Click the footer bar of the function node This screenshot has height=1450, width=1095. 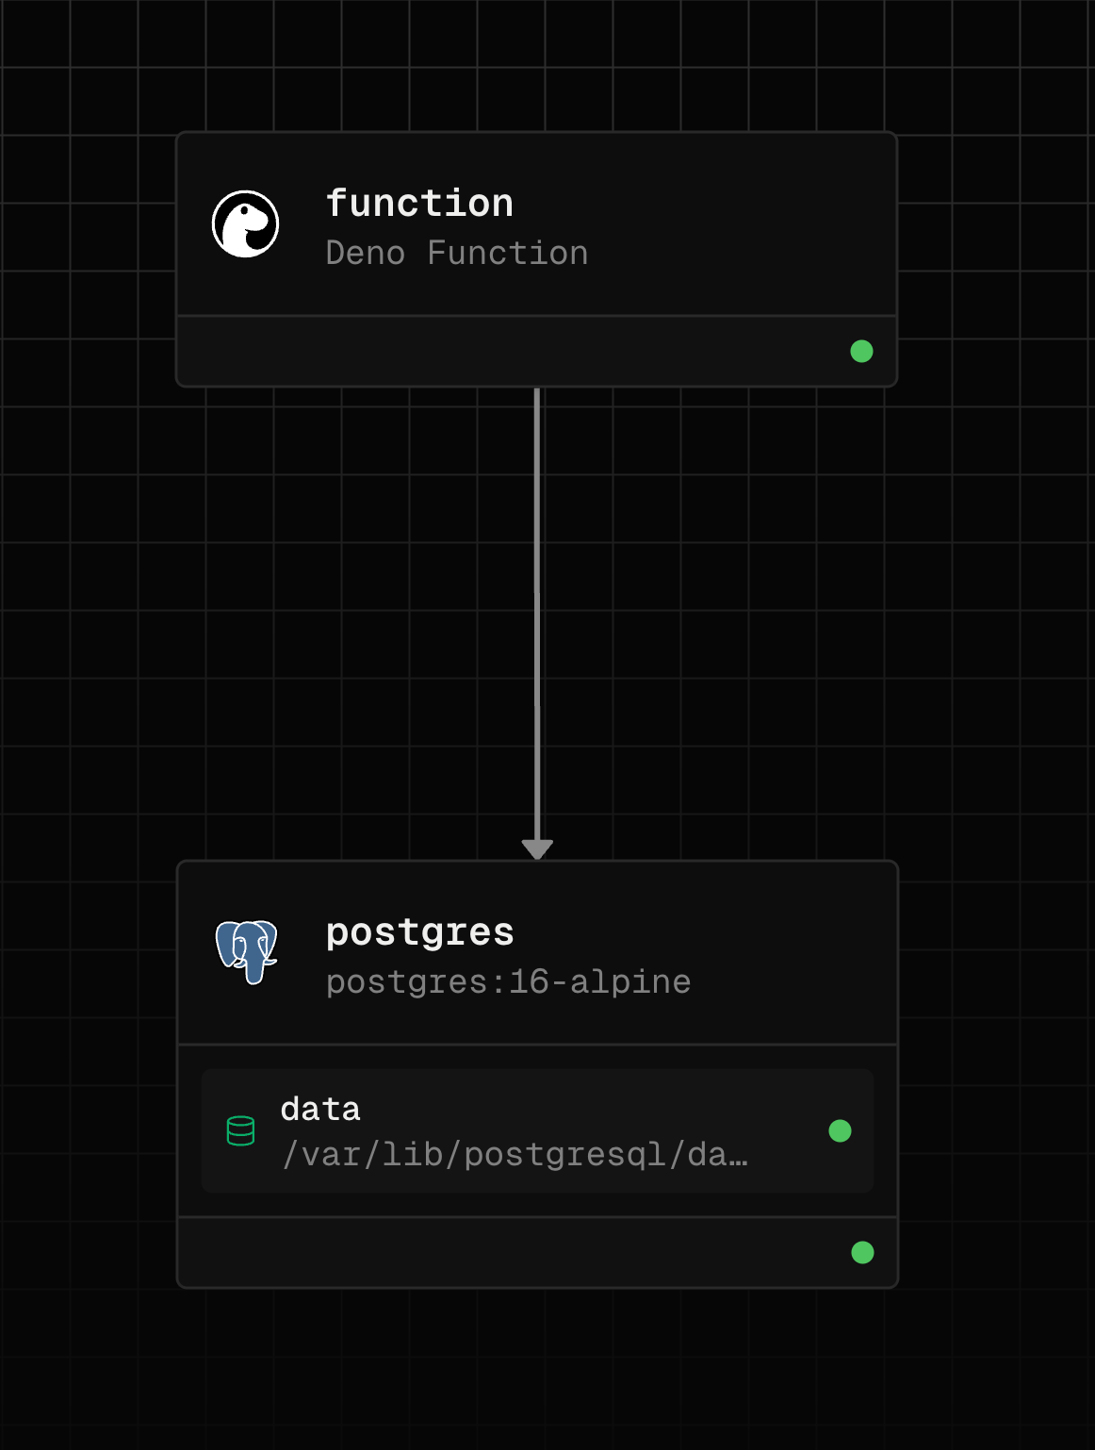(537, 350)
